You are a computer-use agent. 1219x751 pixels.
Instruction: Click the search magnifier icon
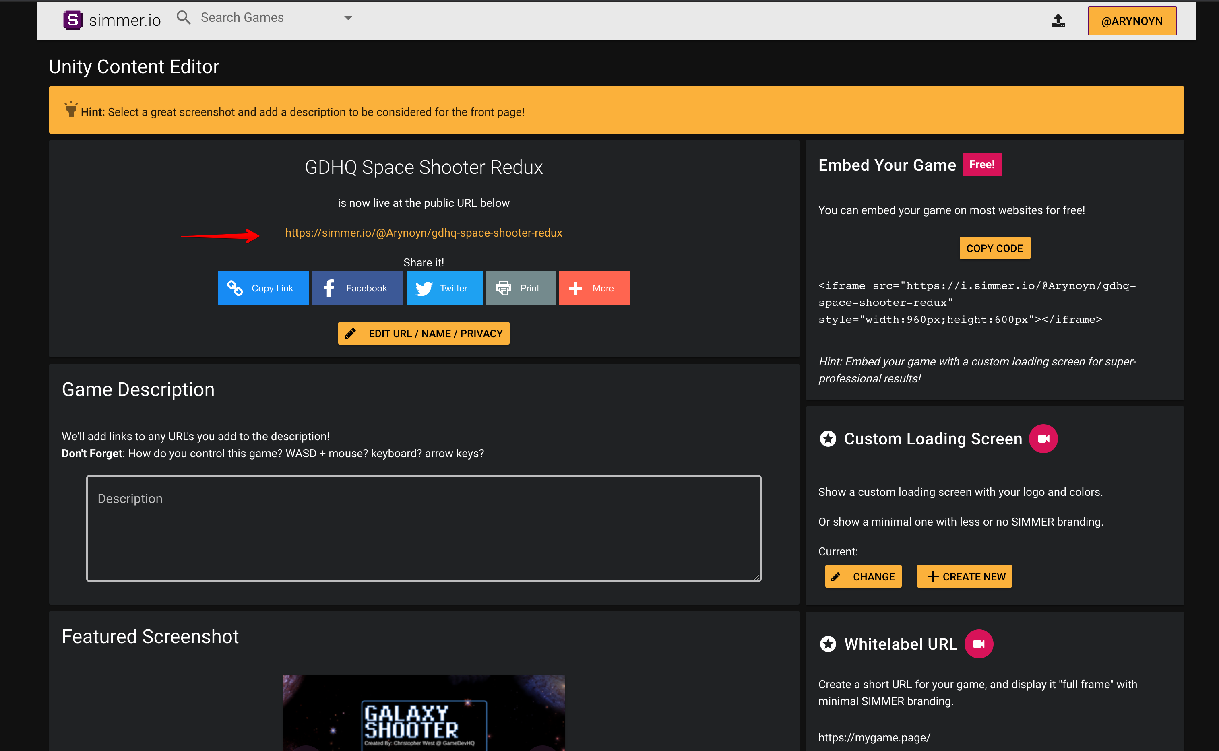[x=183, y=18]
